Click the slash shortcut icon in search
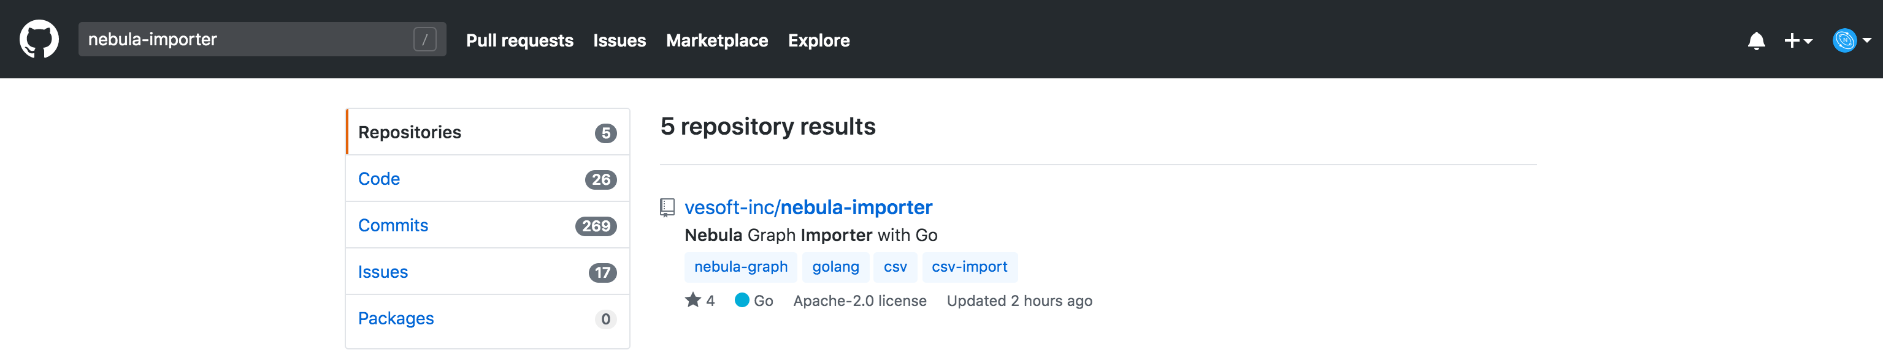Viewport: 1883px width, 358px height. 424,39
